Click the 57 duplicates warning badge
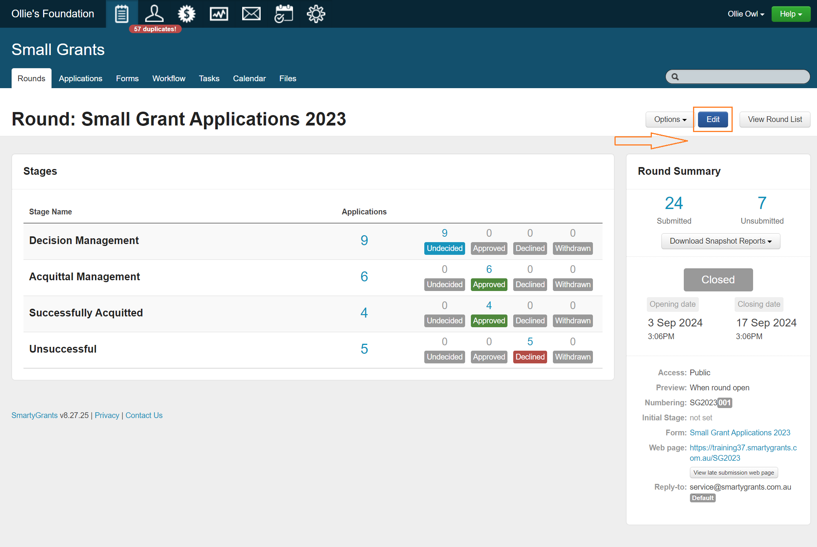Viewport: 817px width, 547px height. click(x=155, y=29)
